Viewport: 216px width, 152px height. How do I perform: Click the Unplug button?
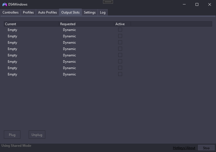tap(37, 135)
